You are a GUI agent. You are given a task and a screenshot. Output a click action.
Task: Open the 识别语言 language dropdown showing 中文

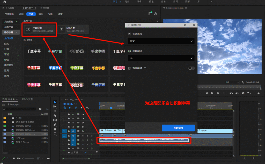click(161, 41)
